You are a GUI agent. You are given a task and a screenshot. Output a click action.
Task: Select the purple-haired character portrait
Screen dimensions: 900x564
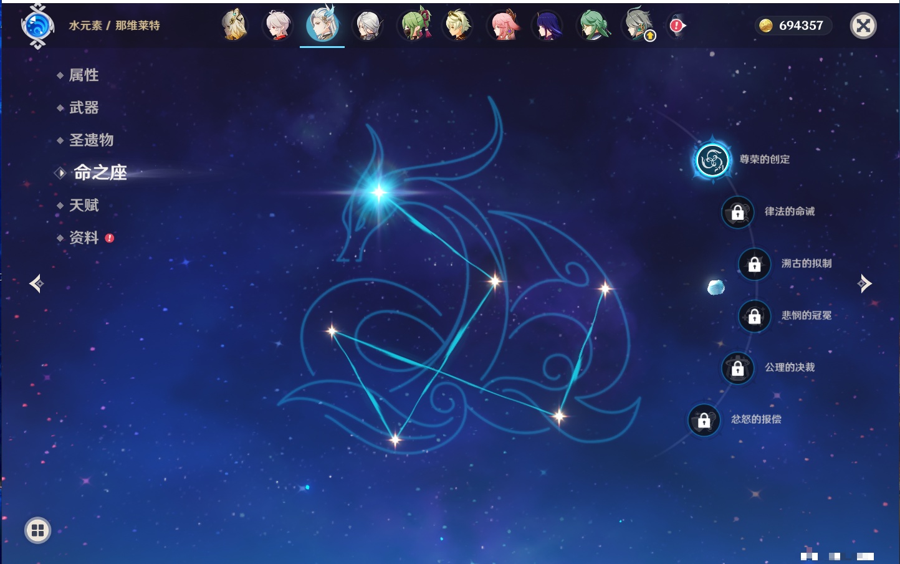pyautogui.click(x=548, y=26)
